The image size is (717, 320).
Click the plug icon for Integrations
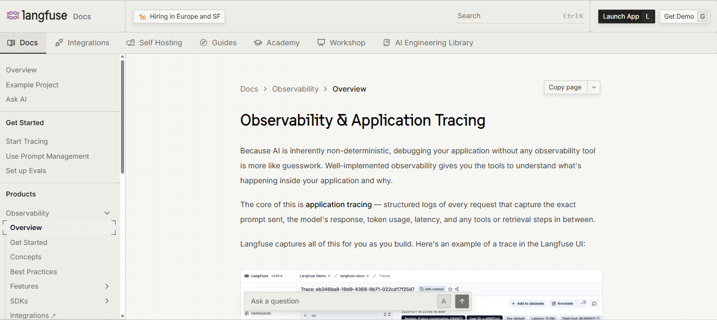pyautogui.click(x=59, y=43)
